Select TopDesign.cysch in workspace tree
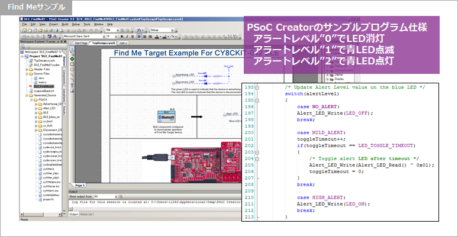Viewport: 458px width, 237px height. pos(45,61)
